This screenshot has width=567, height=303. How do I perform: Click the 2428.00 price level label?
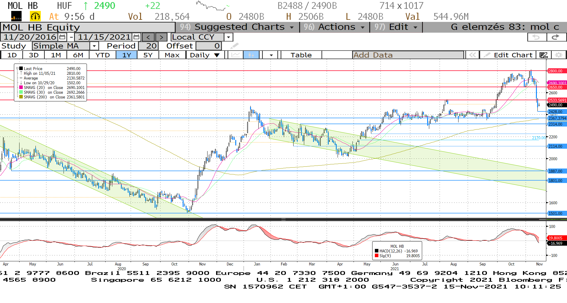coord(557,112)
